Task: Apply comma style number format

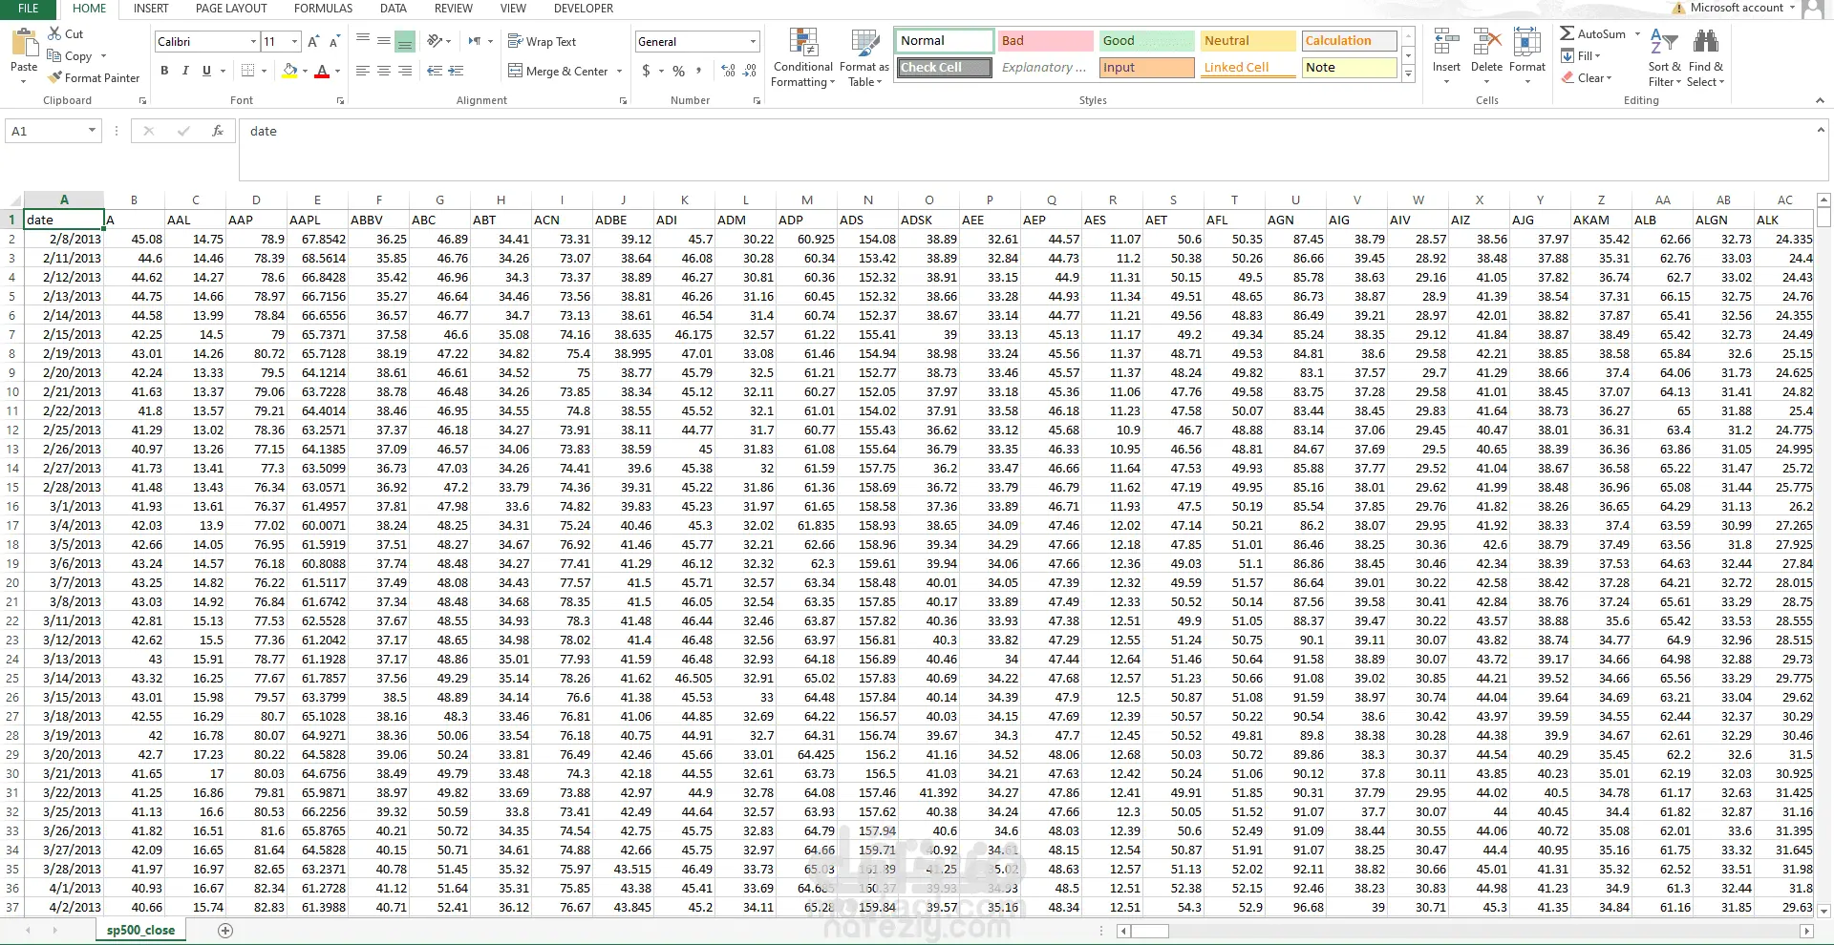Action: click(699, 71)
